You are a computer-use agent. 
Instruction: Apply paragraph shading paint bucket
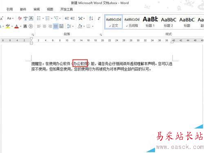click(80, 26)
